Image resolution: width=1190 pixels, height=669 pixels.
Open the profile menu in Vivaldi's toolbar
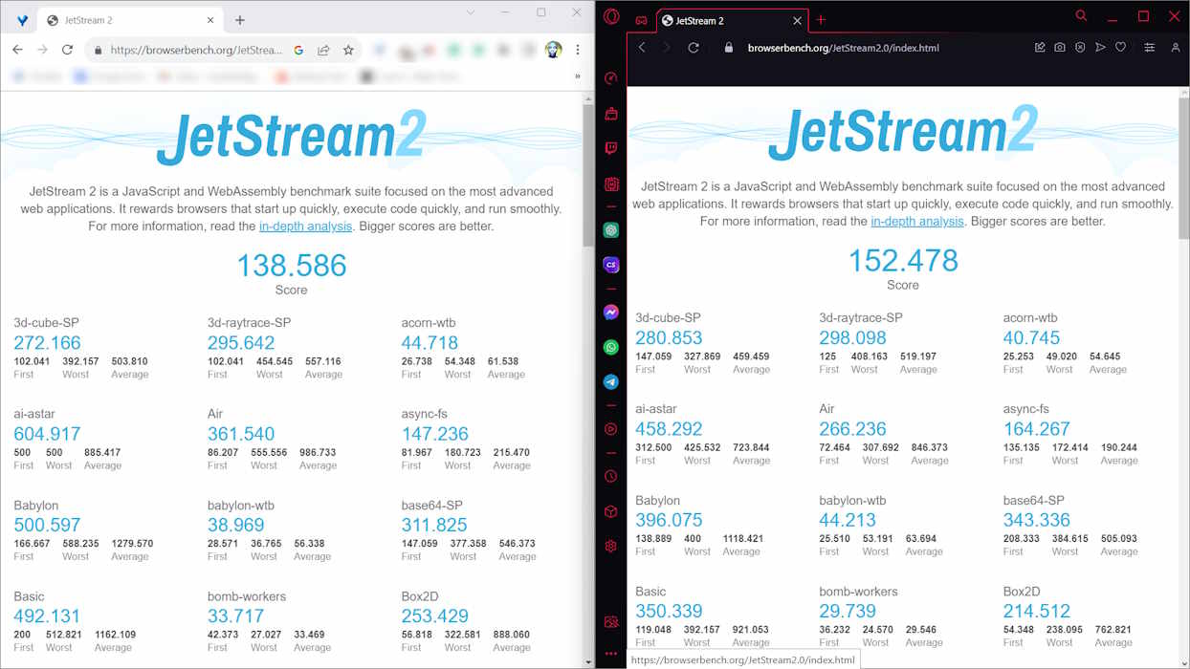tap(1176, 47)
